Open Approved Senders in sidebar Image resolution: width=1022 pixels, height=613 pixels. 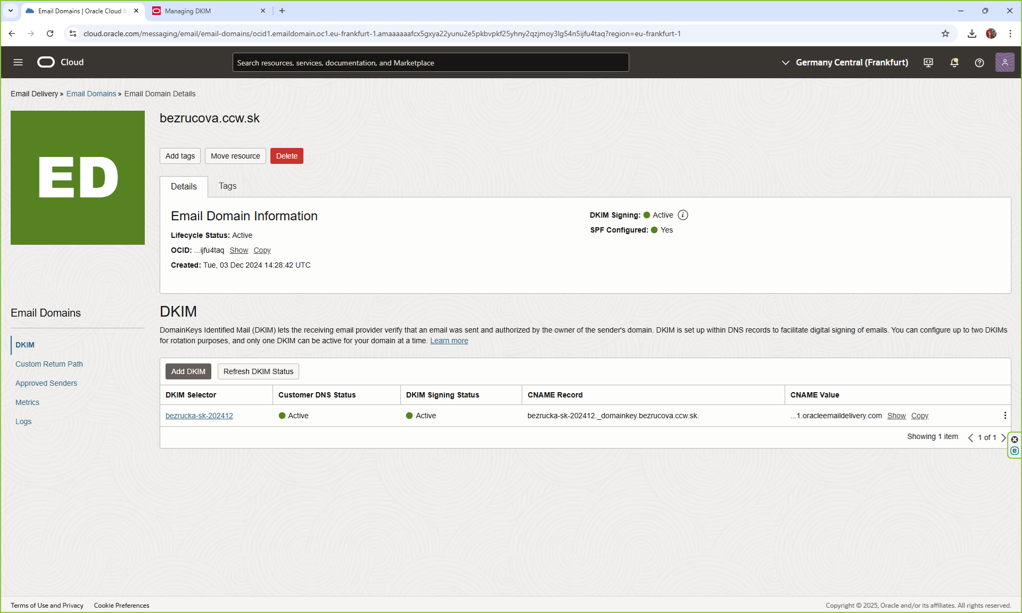click(x=46, y=383)
